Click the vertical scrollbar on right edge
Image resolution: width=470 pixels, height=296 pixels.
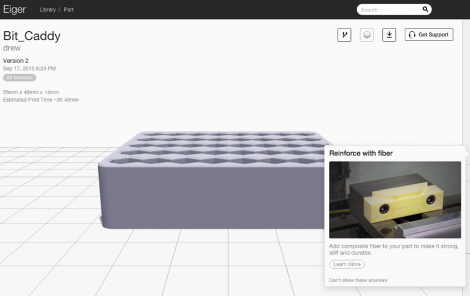pos(466,87)
